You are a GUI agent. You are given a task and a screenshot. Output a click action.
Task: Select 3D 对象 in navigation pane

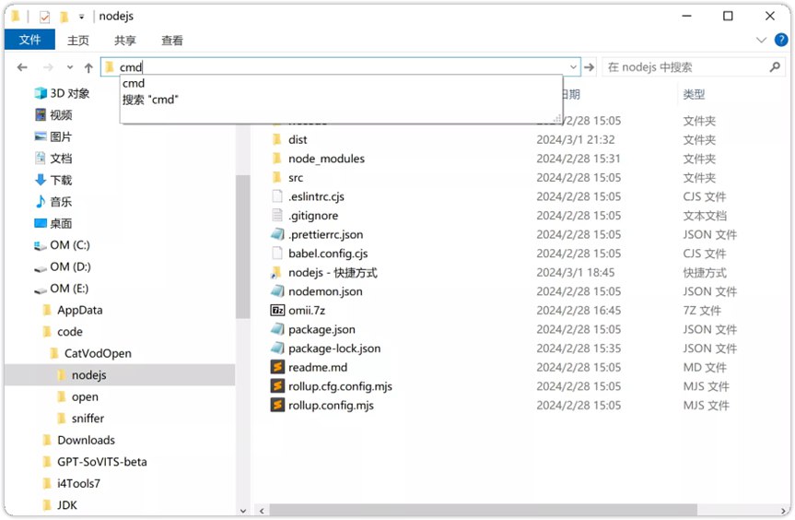click(63, 93)
